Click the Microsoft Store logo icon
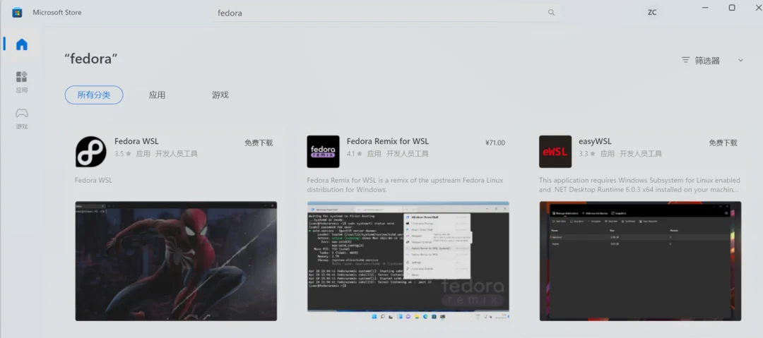Screen dimensions: 763x338 18,12
